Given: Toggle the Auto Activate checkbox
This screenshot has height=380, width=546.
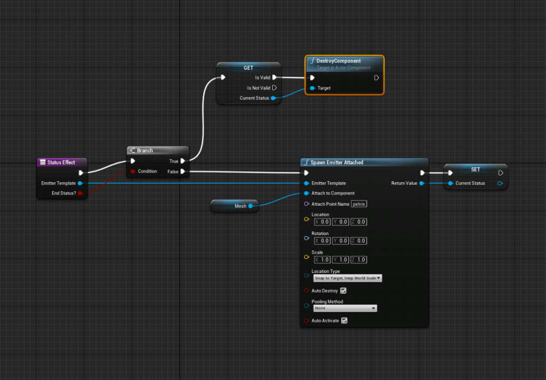Looking at the screenshot, I should click(344, 321).
